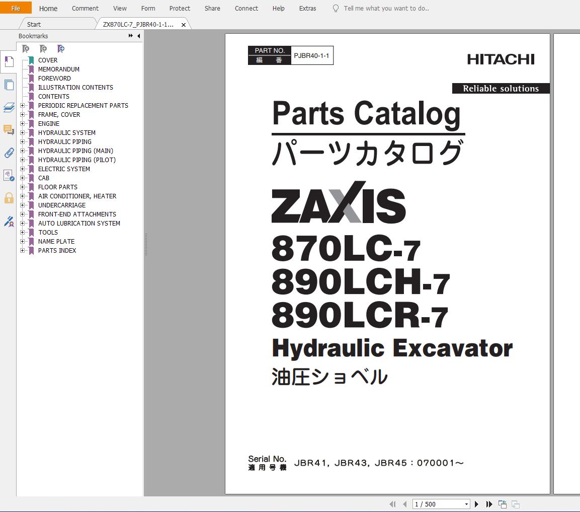
Task: Select the COVER bookmark
Action: [x=48, y=60]
